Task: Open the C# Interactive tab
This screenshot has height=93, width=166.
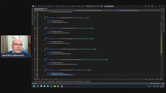Action: [88, 81]
